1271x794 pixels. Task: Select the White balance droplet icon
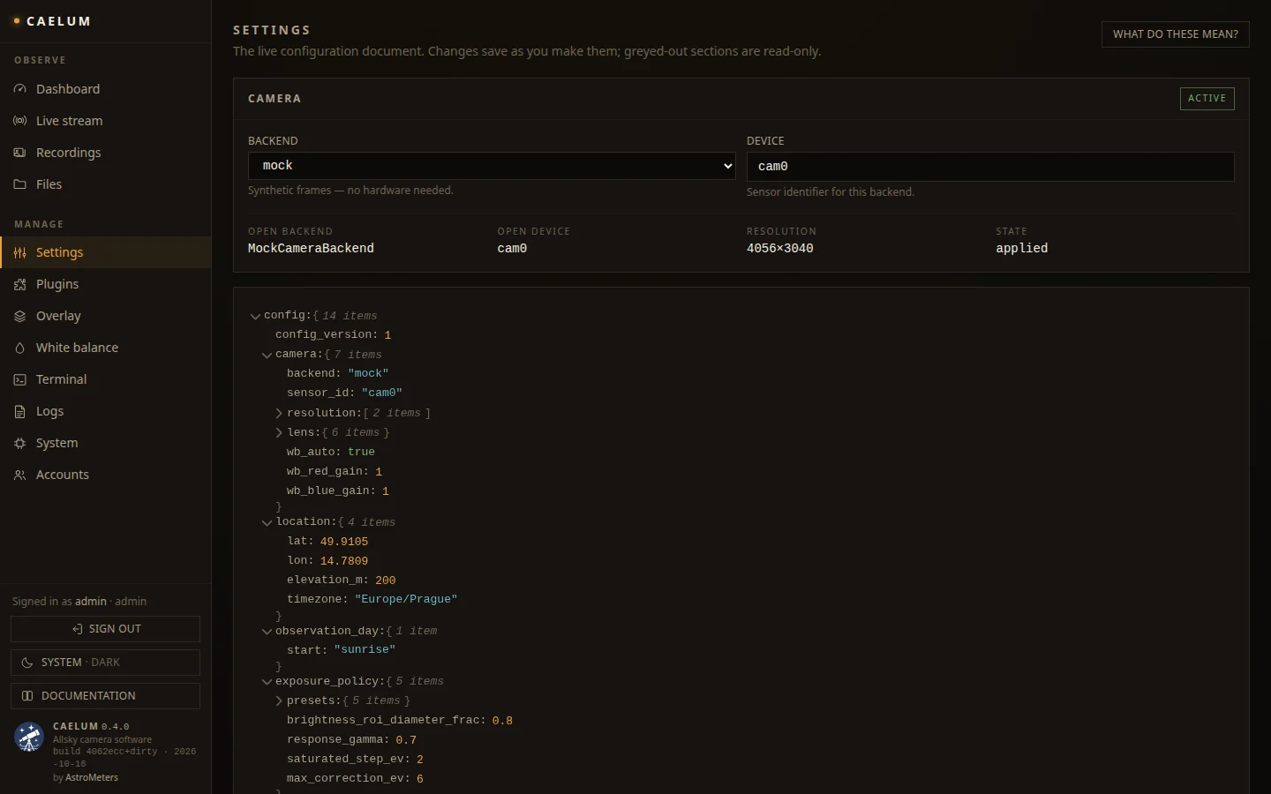[x=19, y=348]
